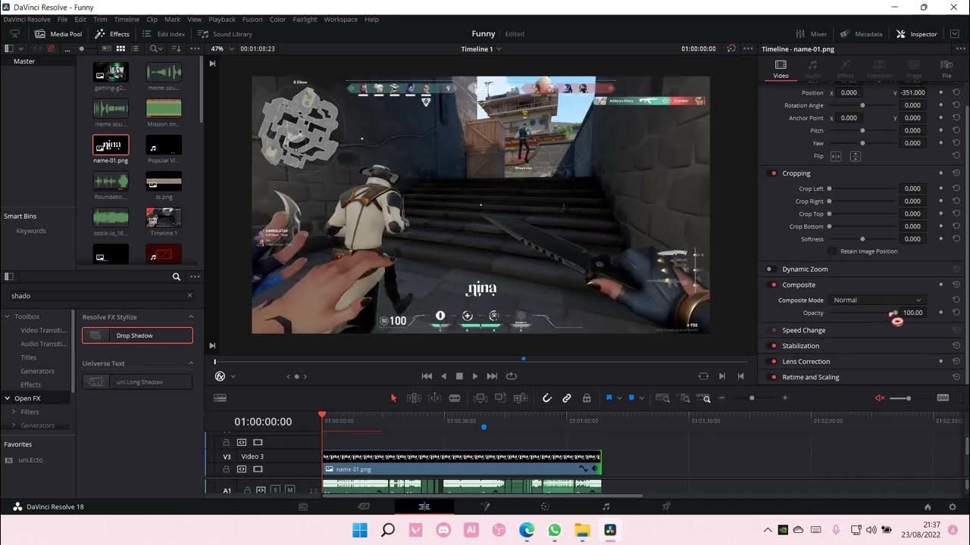The image size is (970, 545).
Task: Open the Mixer panel
Action: [811, 34]
